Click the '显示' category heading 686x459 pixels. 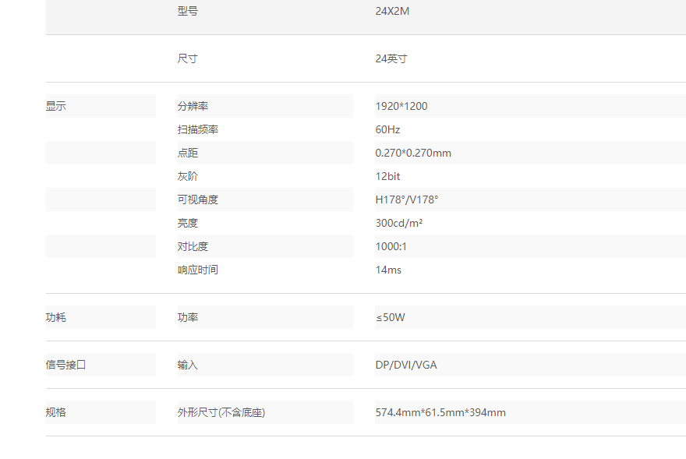(56, 106)
